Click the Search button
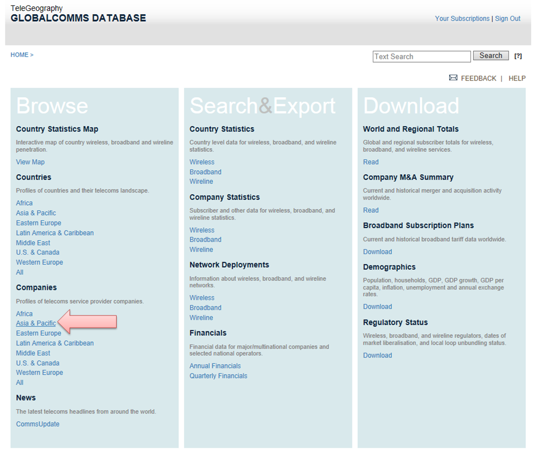The height and width of the screenshot is (456, 533). [490, 56]
